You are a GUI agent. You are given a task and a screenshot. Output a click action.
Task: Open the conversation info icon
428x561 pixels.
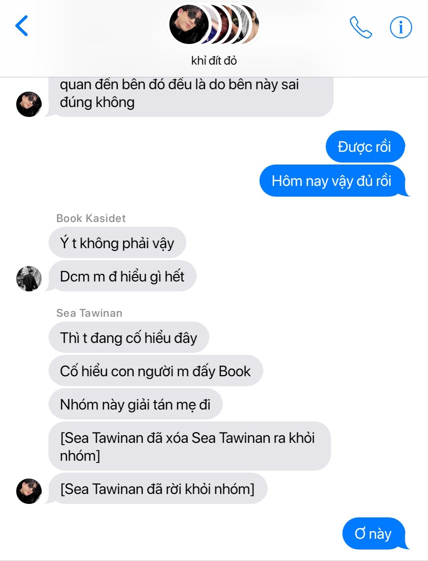click(401, 27)
